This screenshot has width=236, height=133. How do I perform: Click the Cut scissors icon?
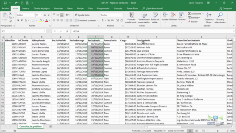pyautogui.click(x=10, y=14)
